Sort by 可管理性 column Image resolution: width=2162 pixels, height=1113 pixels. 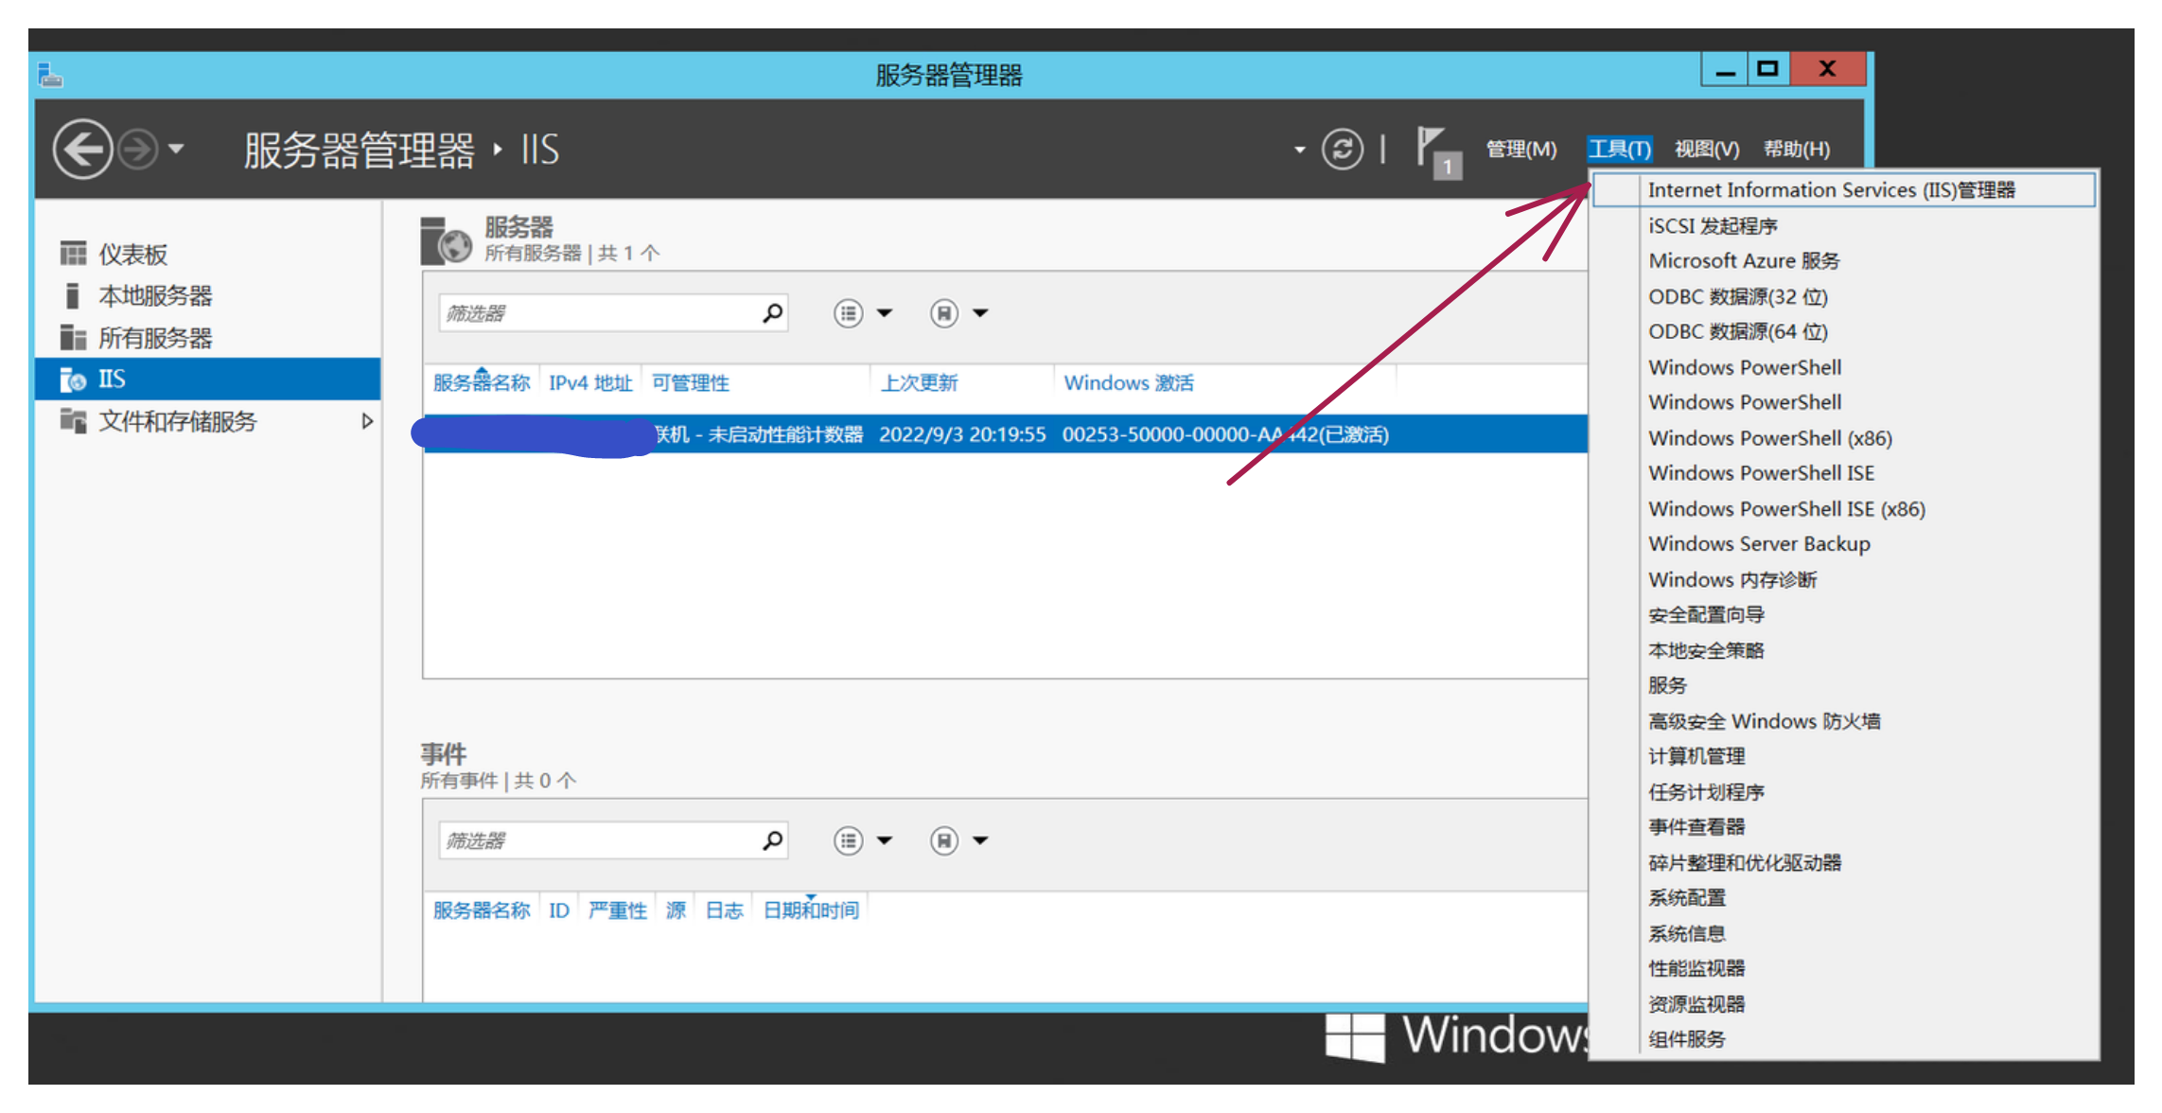tap(690, 382)
